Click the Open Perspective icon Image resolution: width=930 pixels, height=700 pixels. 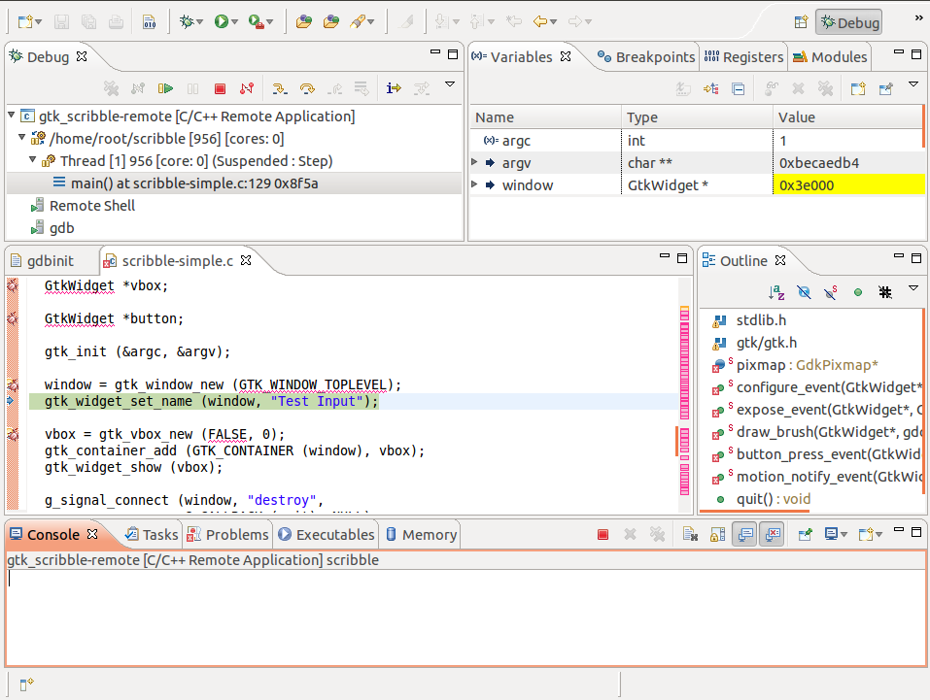point(802,22)
